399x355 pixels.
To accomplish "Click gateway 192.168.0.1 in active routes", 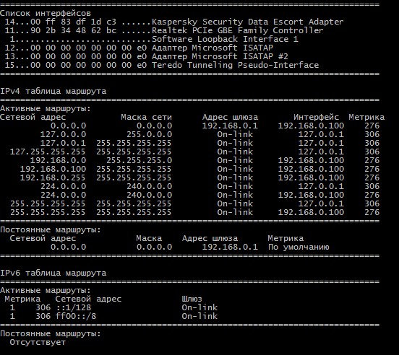I will pyautogui.click(x=230, y=126).
